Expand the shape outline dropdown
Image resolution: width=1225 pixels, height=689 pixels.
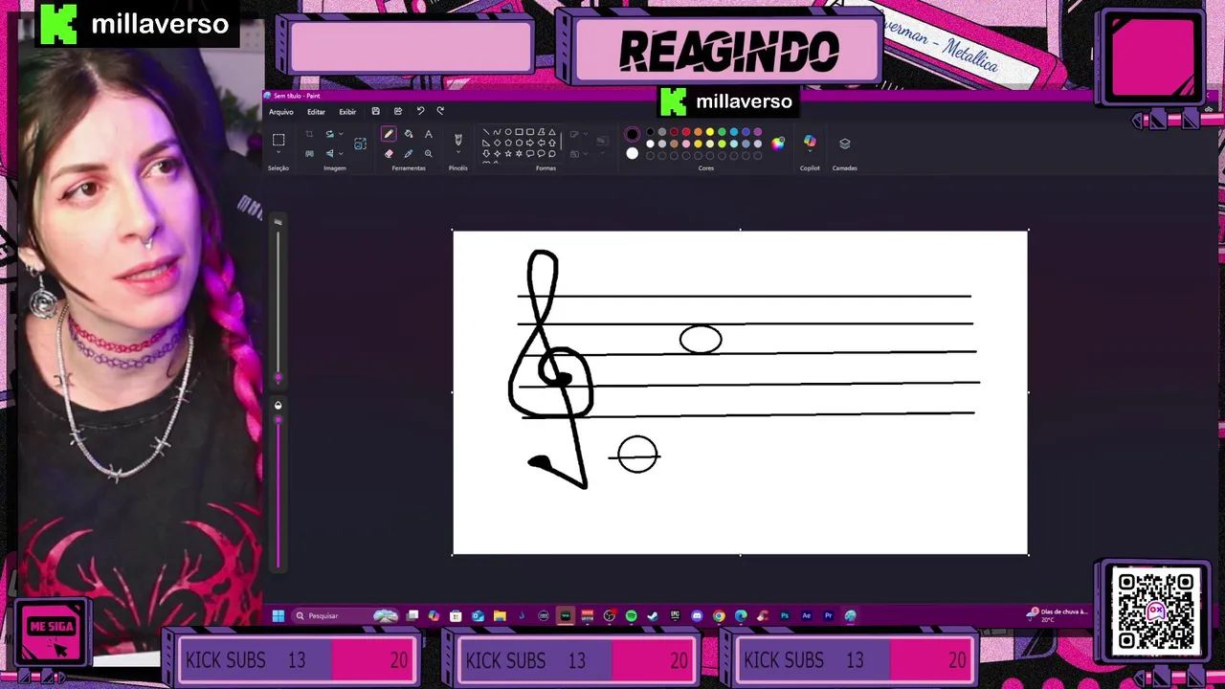click(x=585, y=134)
